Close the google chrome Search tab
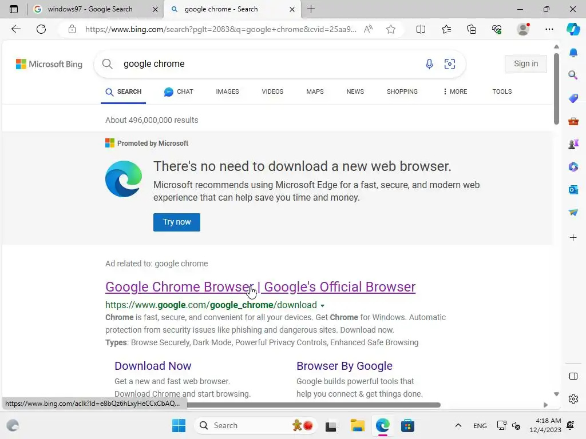Image resolution: width=586 pixels, height=439 pixels. click(292, 9)
